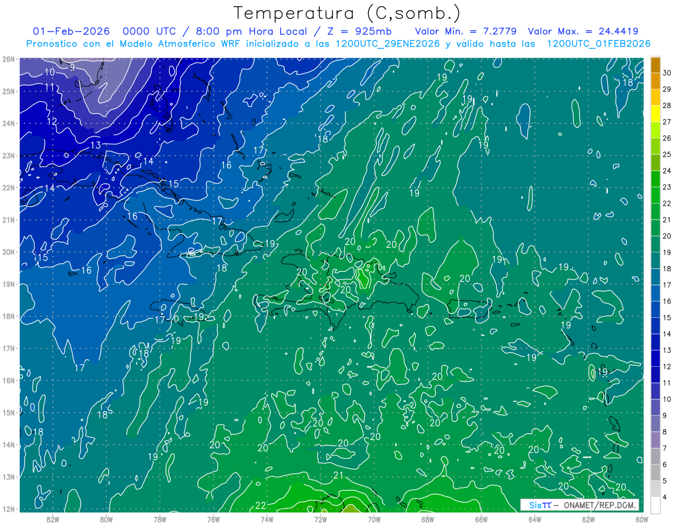The width and height of the screenshot is (682, 527).
Task: Click the map contour label "22" near 74W
Action: click(261, 505)
